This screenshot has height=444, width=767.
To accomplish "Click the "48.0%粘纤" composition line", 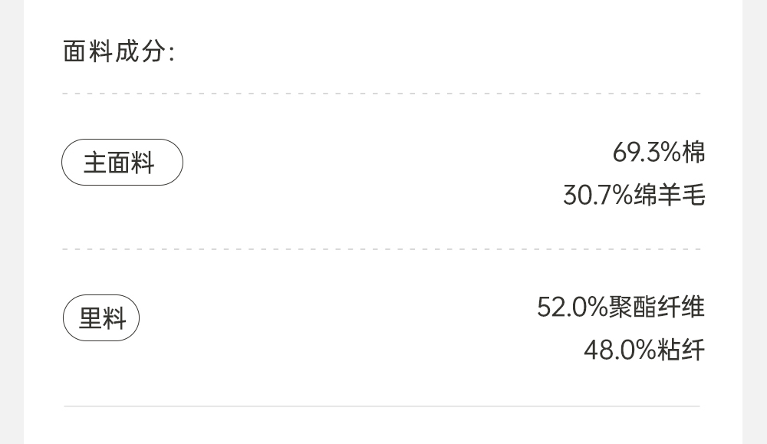I will [x=644, y=350].
